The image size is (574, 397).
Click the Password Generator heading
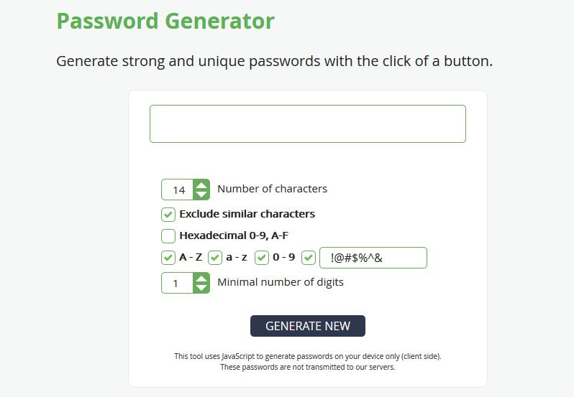[x=165, y=22]
